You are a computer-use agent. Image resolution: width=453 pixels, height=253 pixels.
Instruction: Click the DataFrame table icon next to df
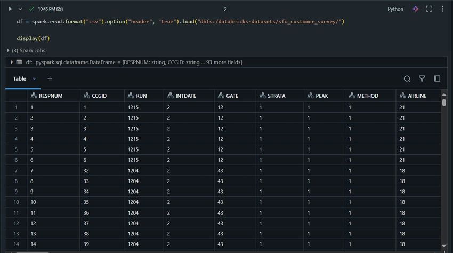pyautogui.click(x=19, y=62)
